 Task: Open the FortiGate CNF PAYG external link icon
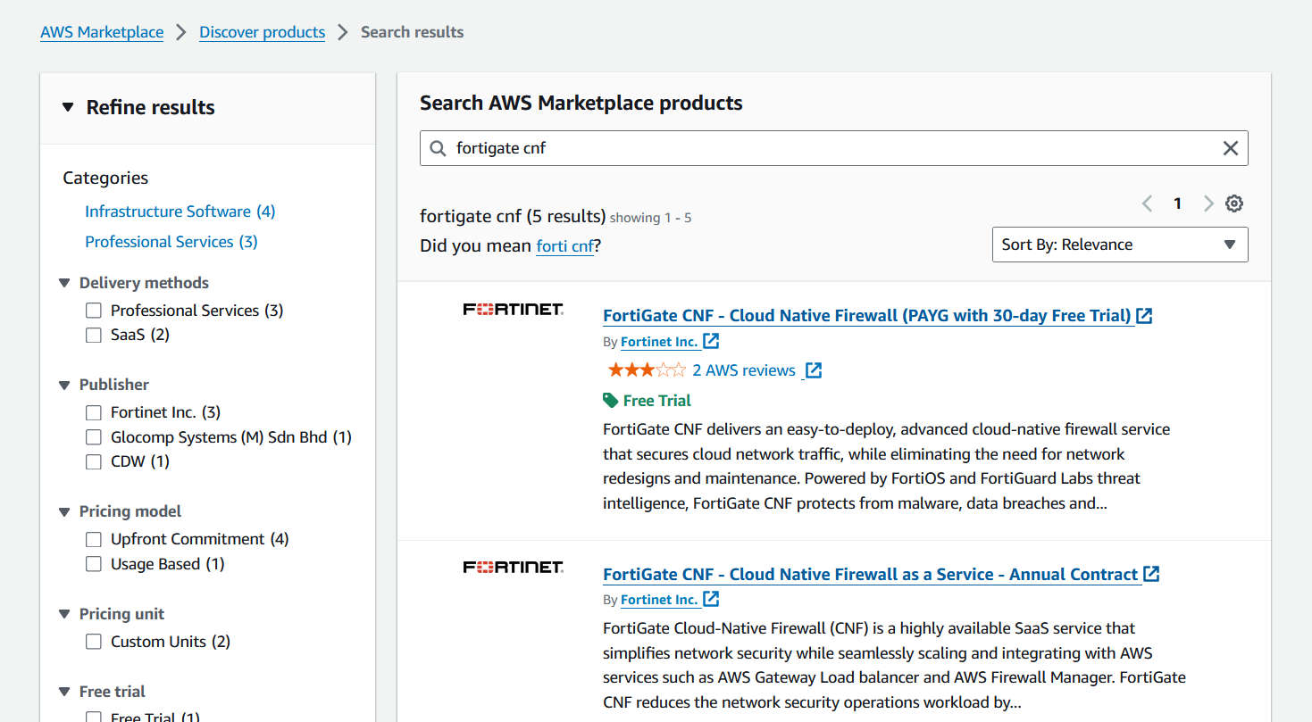point(1146,314)
